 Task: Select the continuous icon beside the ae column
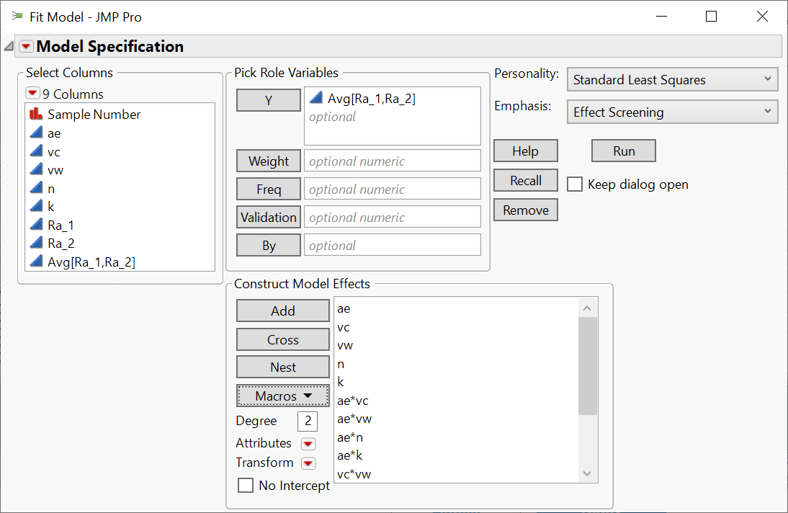tap(36, 133)
